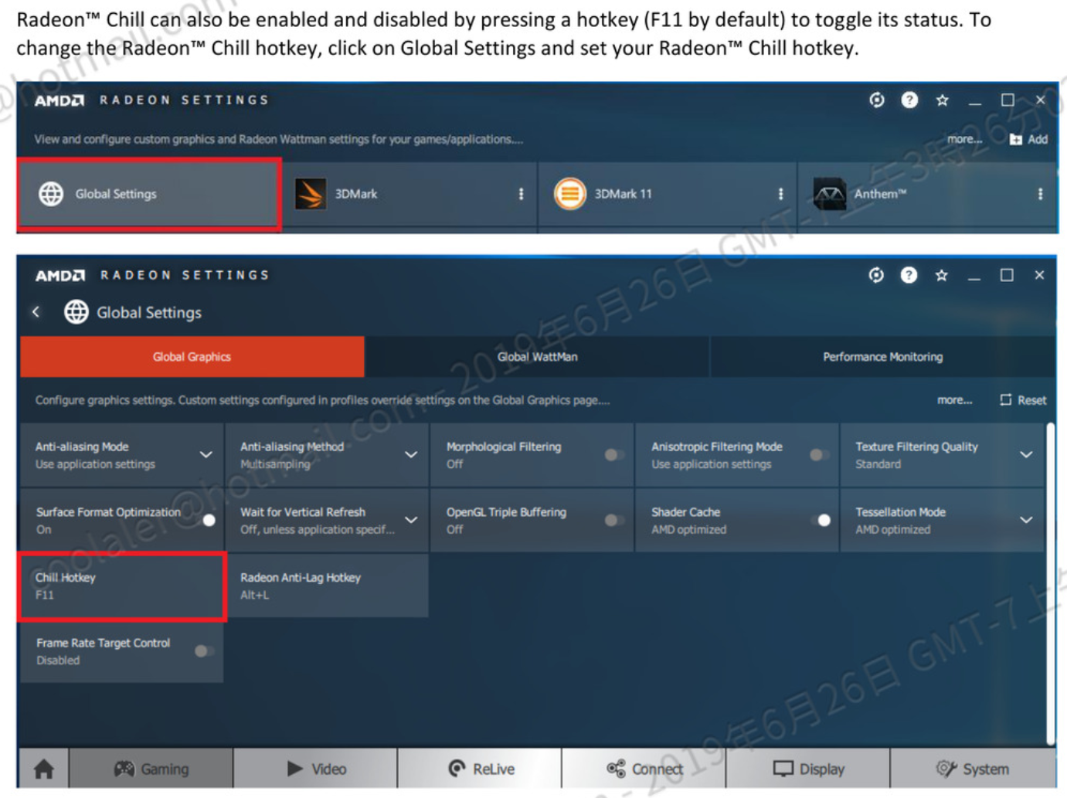Click star icon in Global Settings window
Viewport: 1067px width, 798px height.
[x=941, y=275]
